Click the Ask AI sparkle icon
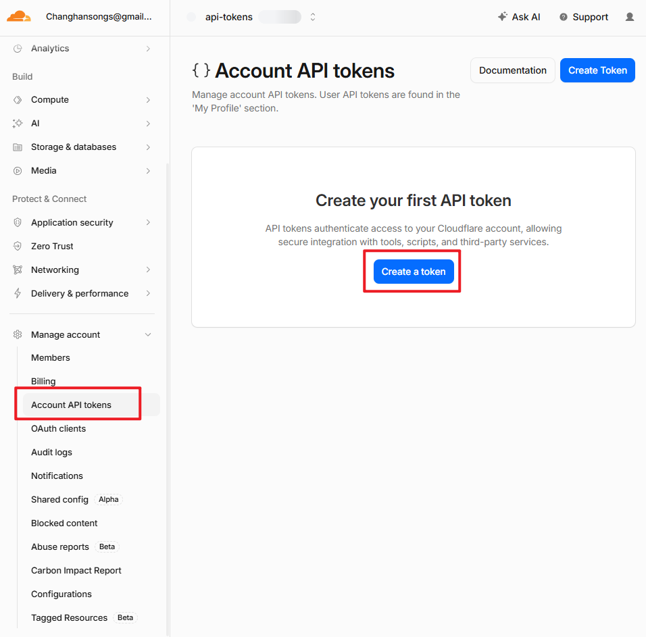Image resolution: width=646 pixels, height=637 pixels. tap(502, 16)
